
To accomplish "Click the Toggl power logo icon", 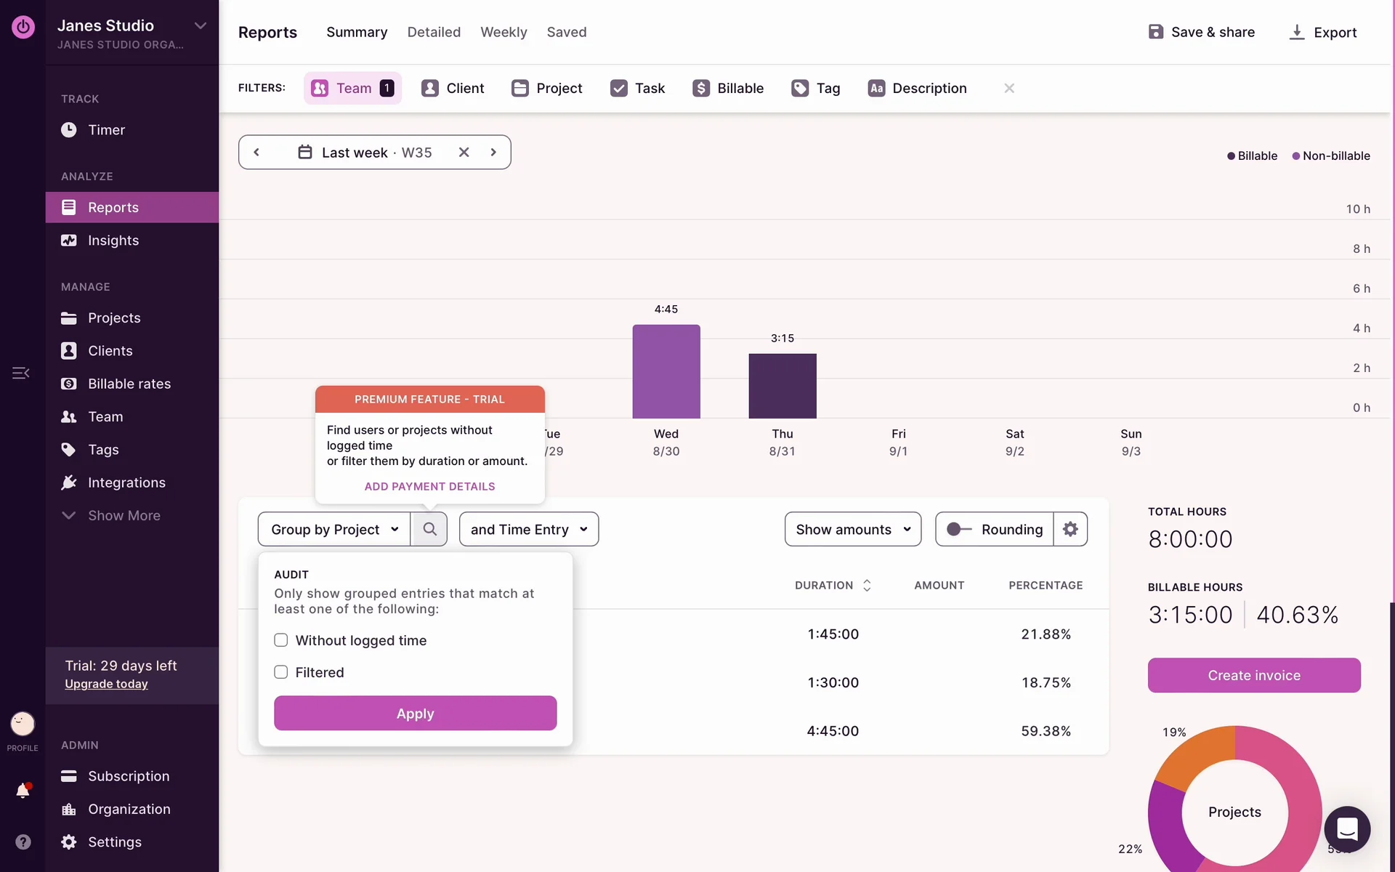I will (x=23, y=27).
